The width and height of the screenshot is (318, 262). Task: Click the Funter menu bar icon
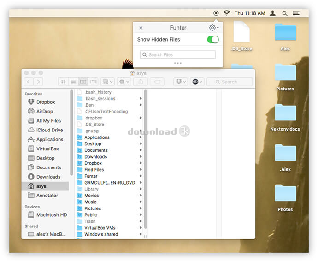(216, 13)
